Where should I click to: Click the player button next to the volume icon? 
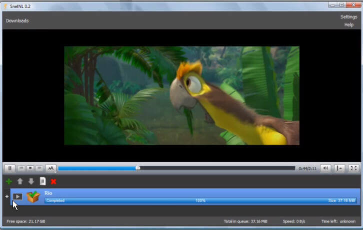click(339, 168)
